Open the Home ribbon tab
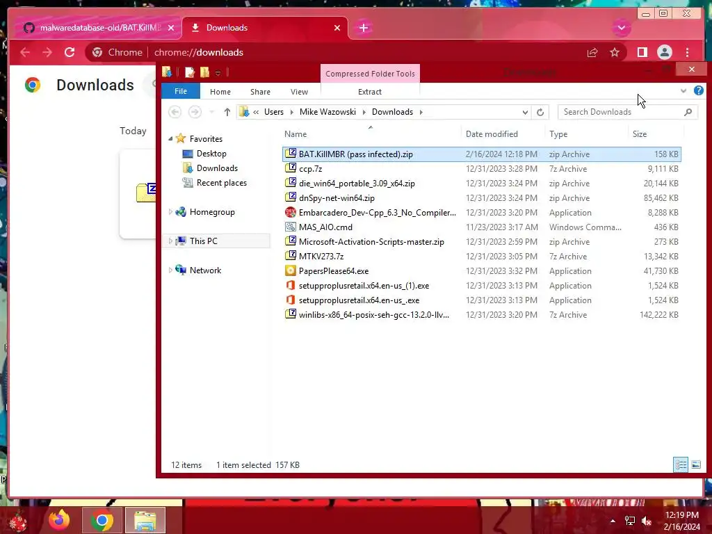This screenshot has width=712, height=534. pyautogui.click(x=220, y=92)
